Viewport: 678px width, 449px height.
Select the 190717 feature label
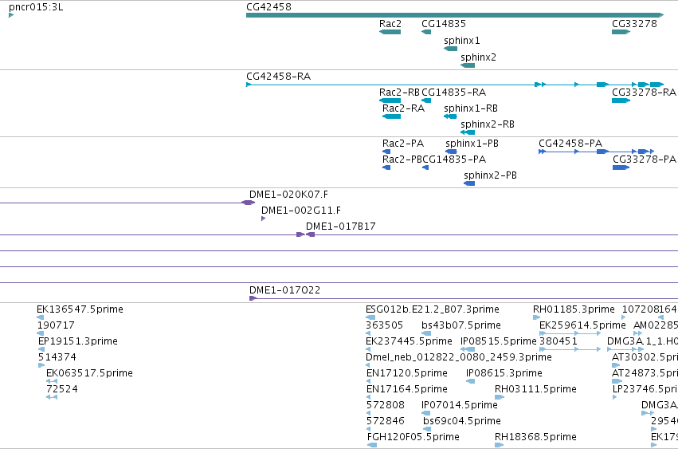[x=56, y=325]
